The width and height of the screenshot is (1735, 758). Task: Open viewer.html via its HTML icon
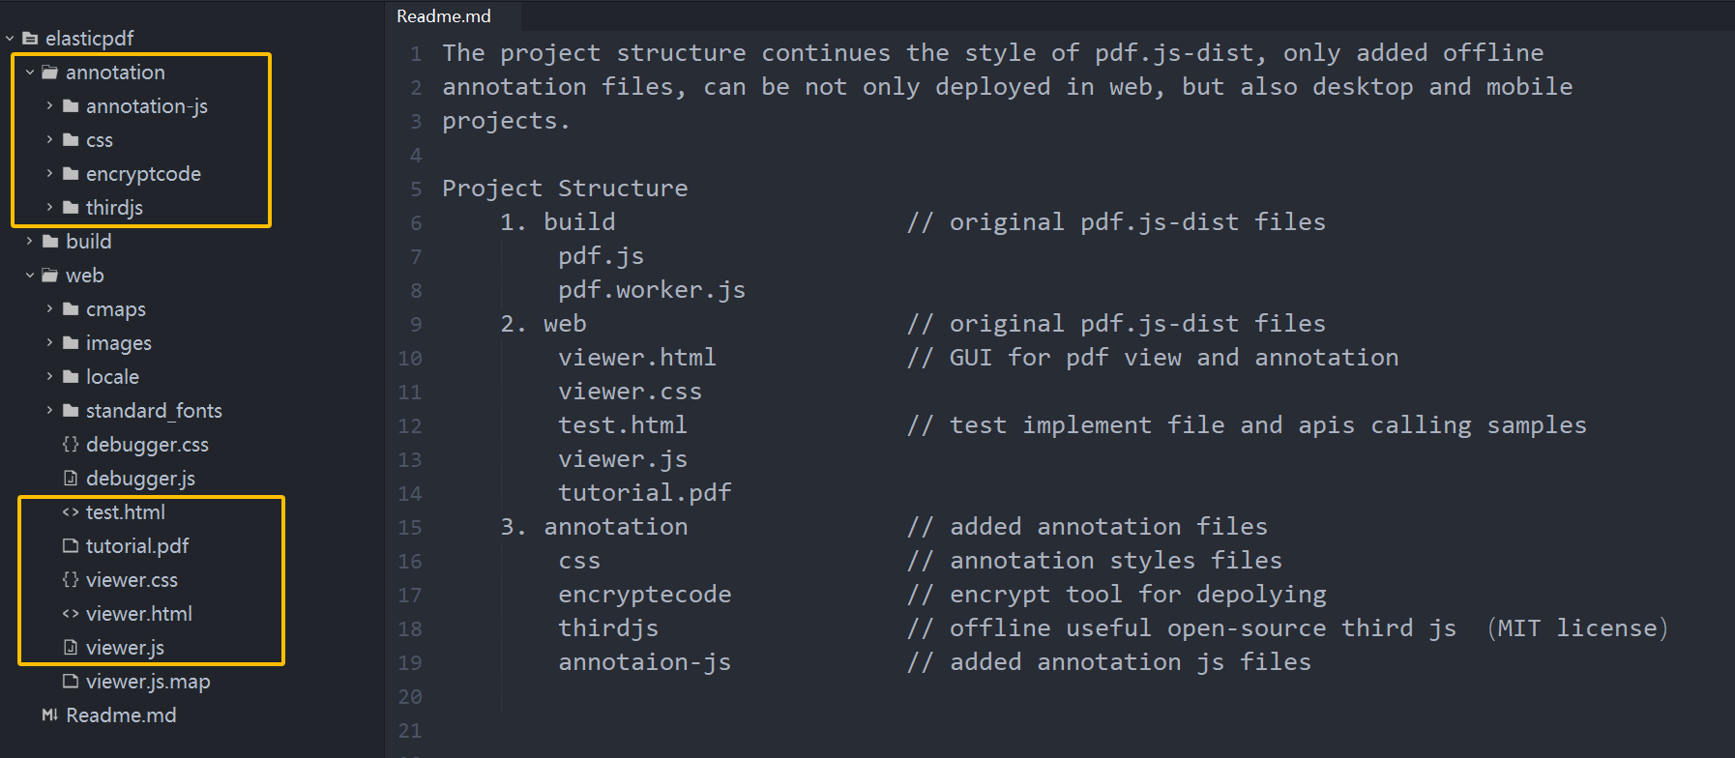[70, 613]
